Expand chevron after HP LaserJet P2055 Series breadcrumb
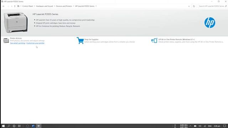Image resolution: width=228 pixels, height=128 pixels. (96, 6)
